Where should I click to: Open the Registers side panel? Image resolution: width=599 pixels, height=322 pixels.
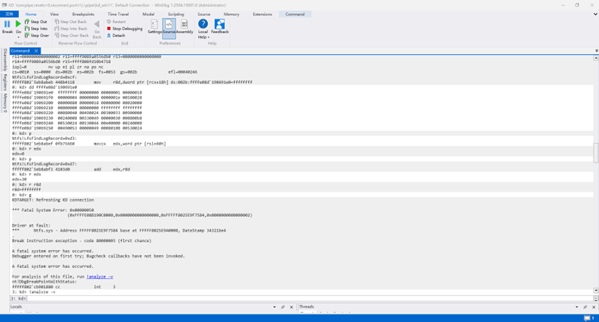5,82
